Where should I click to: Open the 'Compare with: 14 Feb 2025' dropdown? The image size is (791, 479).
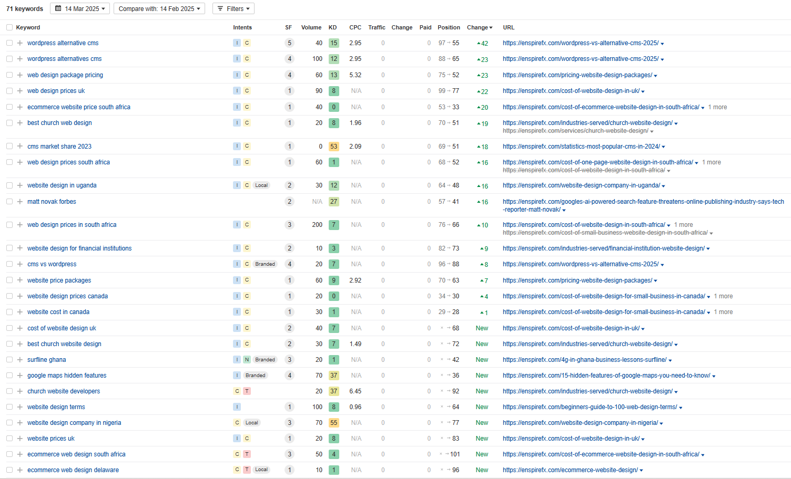159,9
